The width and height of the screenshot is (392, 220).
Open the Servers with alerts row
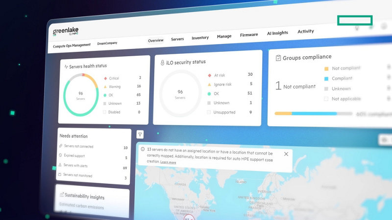click(93, 166)
